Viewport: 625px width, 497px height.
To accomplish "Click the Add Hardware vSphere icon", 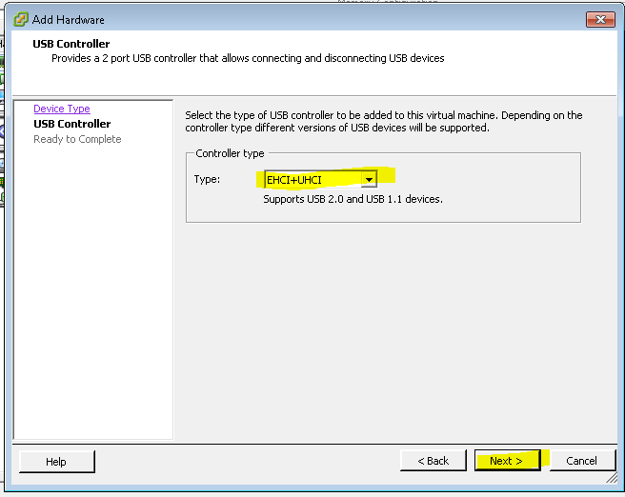I will click(x=20, y=19).
